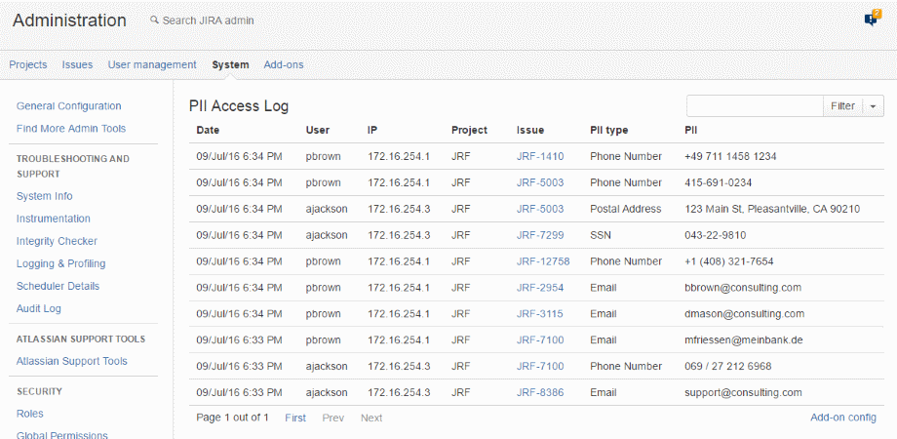Go to the Add-ons tab

[284, 64]
